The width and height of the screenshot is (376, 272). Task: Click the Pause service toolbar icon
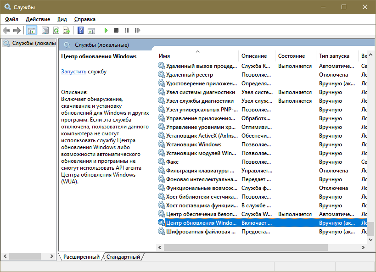point(127,30)
